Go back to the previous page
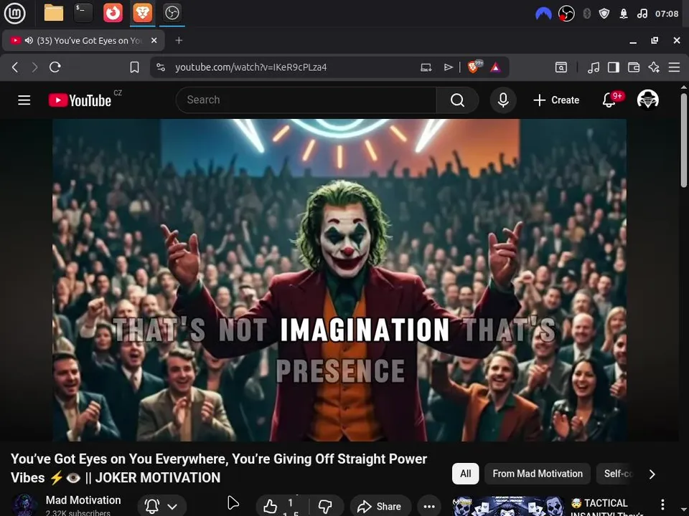 click(x=15, y=67)
